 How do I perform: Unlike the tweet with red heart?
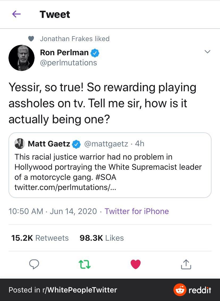136,264
